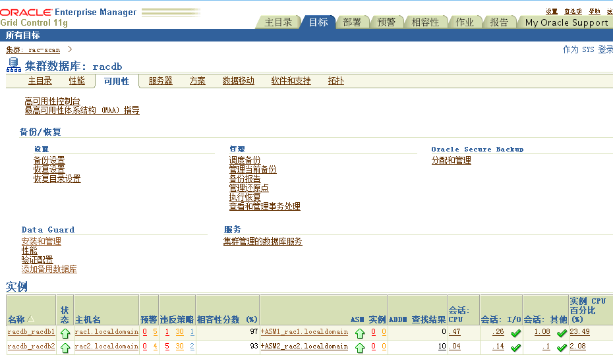Viewport: 613px width, 357px height.
Task: Open the 报告 tab
Action: point(499,22)
